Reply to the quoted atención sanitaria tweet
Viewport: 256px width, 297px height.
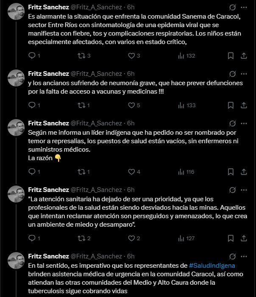point(32,238)
